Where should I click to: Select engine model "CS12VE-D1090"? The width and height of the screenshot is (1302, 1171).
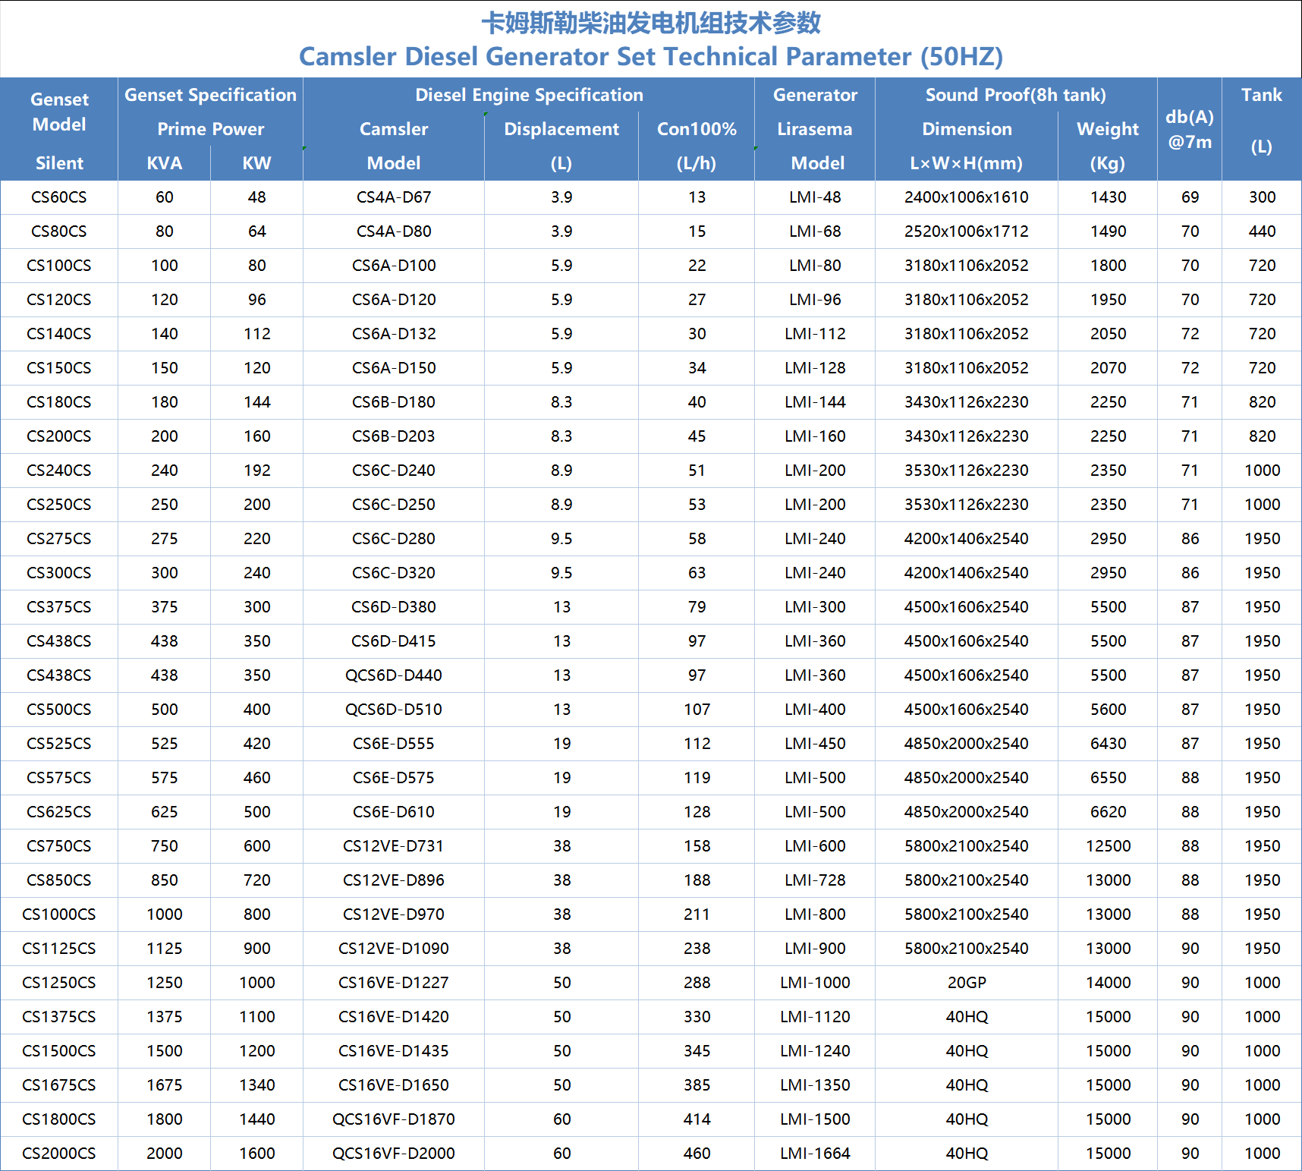pyautogui.click(x=394, y=949)
